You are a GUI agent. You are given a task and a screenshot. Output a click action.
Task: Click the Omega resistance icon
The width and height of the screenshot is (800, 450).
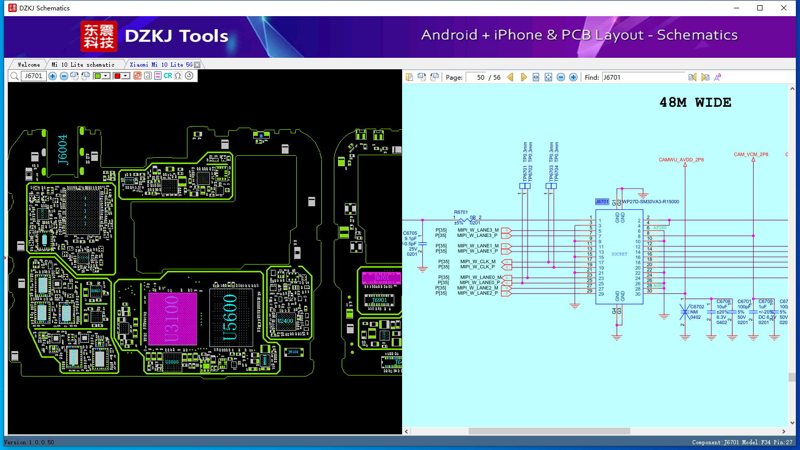pos(178,76)
